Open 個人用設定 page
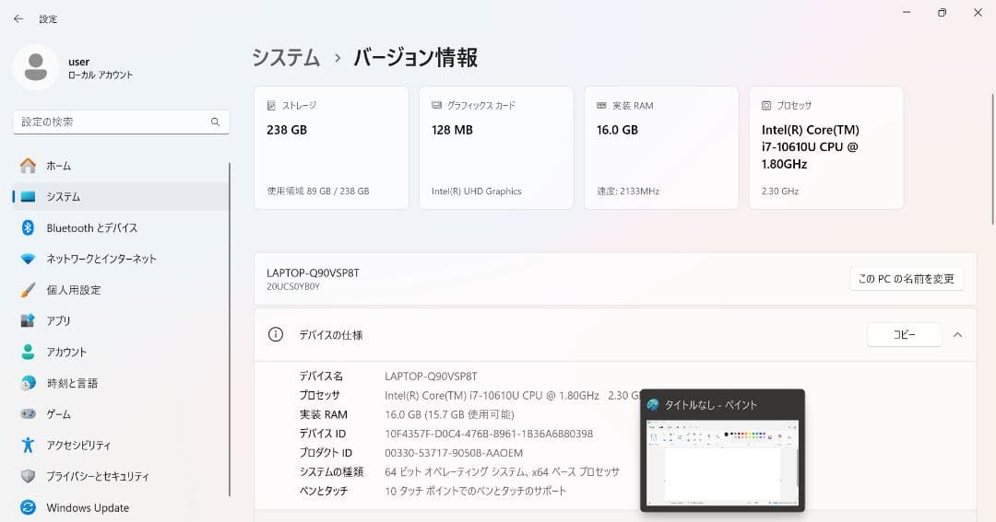Screen dimensions: 996x522 pos(122,290)
